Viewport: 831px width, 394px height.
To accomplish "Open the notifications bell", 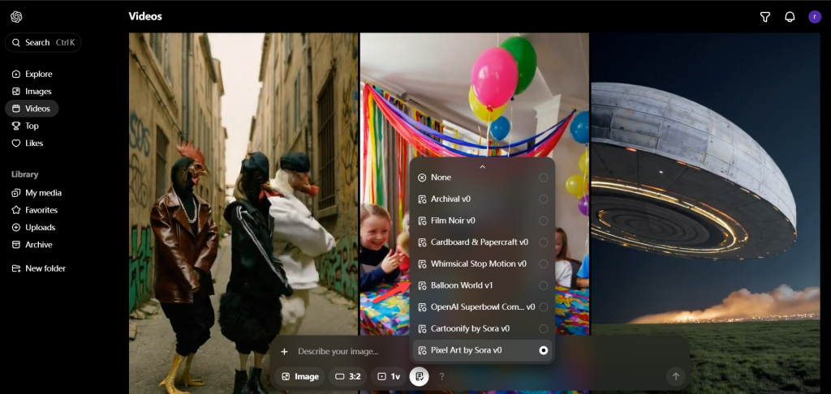I will pos(790,17).
